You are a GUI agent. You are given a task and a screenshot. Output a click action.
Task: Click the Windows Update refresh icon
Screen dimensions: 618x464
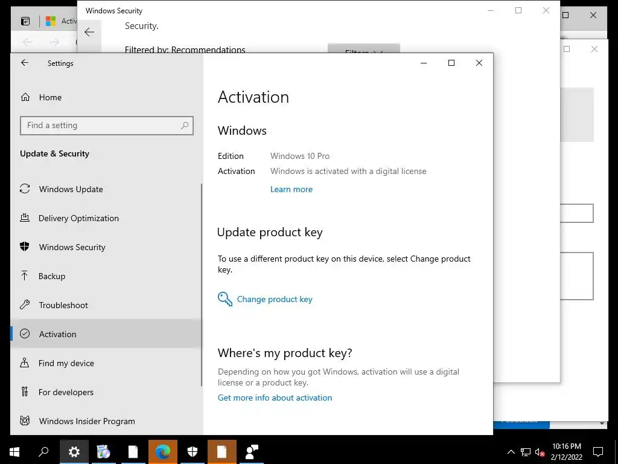coord(25,188)
